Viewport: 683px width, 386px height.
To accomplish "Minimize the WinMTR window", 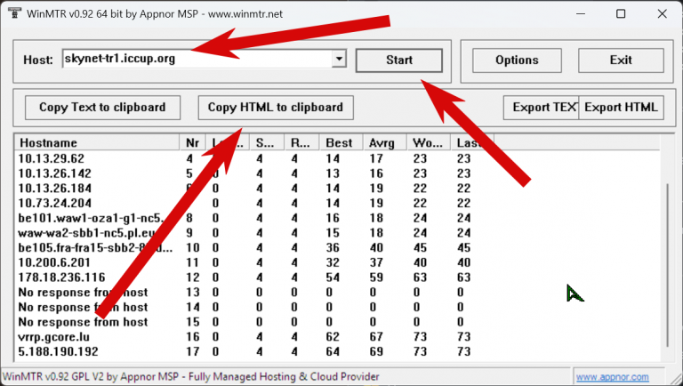I will click(581, 13).
